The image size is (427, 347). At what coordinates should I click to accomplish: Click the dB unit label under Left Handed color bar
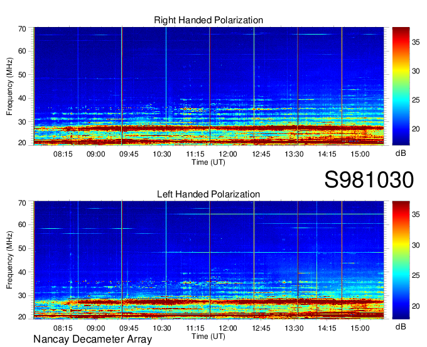click(x=401, y=326)
